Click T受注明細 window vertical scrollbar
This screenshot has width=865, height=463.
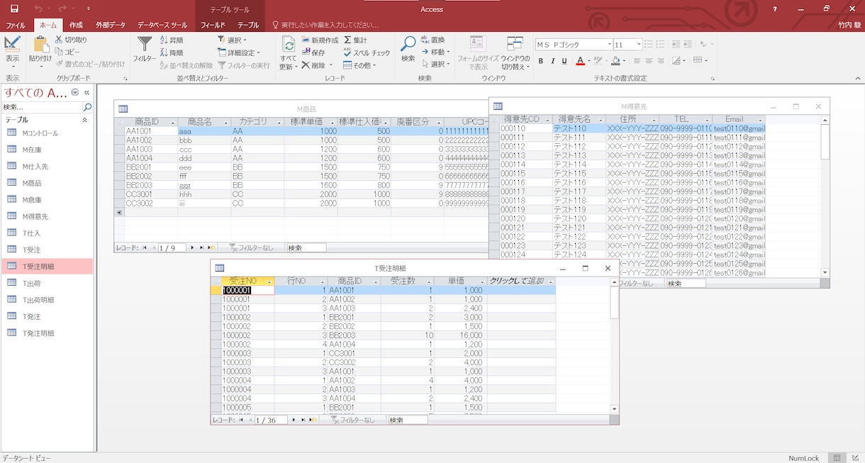615,345
